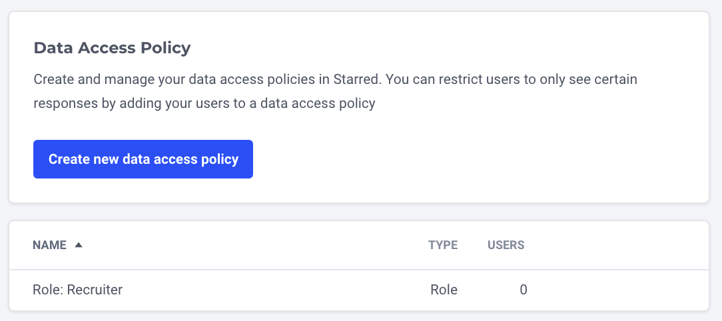Sort the table by NAME column header
The height and width of the screenshot is (321, 722).
coord(49,245)
